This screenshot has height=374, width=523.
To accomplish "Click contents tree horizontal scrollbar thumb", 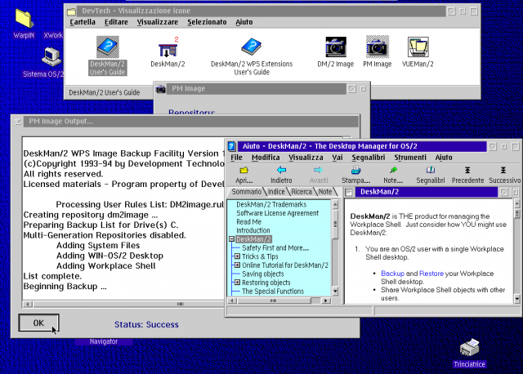I will coord(274,301).
